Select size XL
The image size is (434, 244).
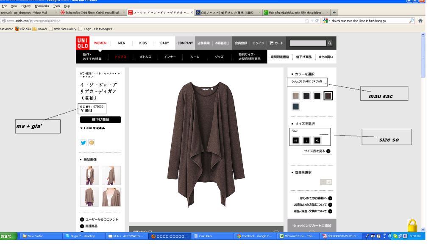(x=317, y=140)
